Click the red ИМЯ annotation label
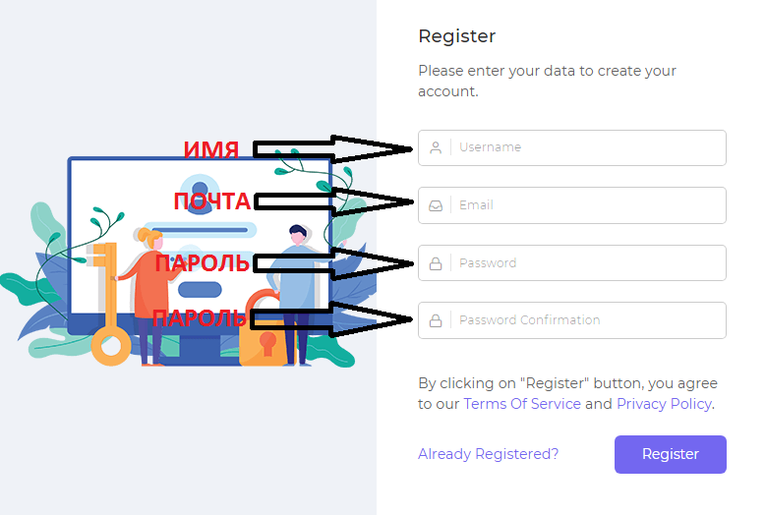The image size is (766, 515). click(x=211, y=150)
